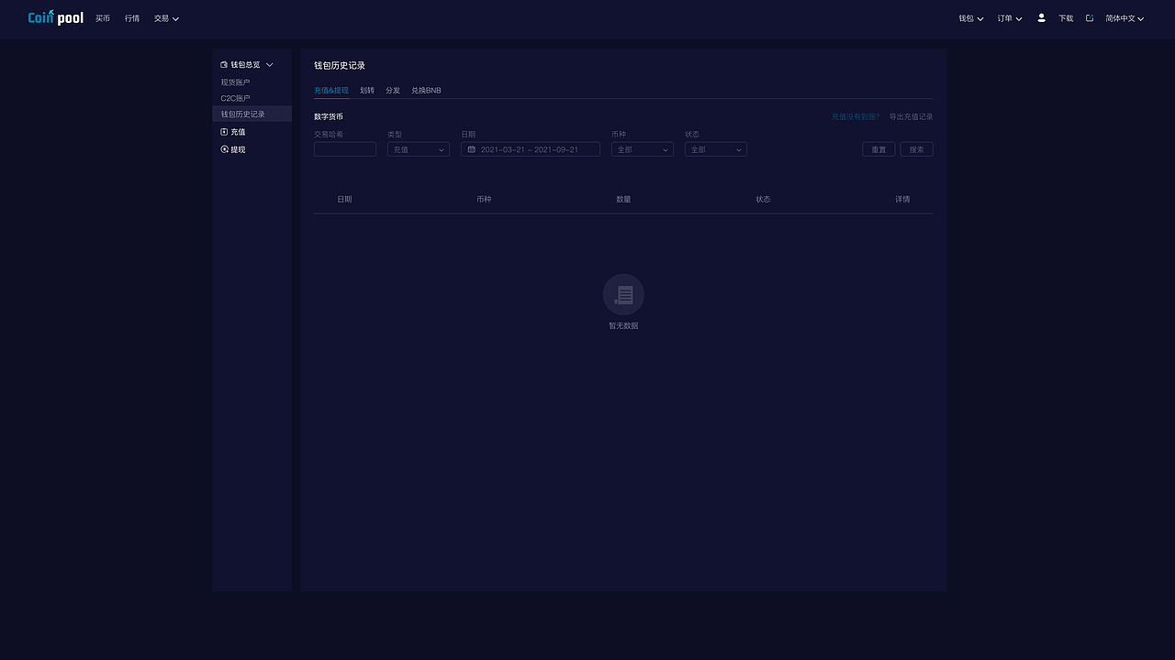The width and height of the screenshot is (1175, 660).
Task: Open the 简体中文 language selector
Action: click(x=1125, y=18)
